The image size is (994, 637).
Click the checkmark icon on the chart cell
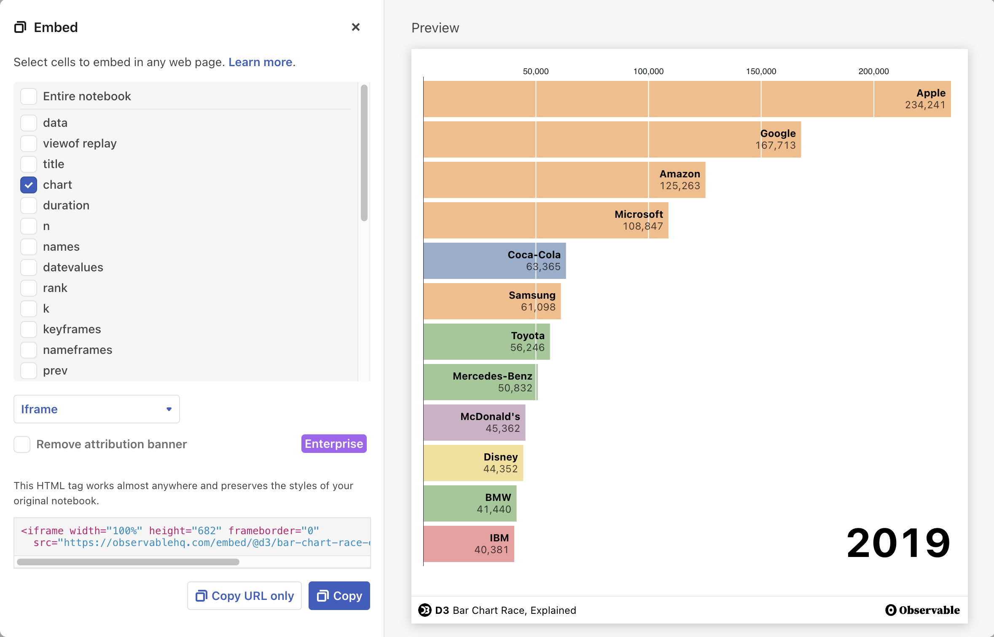pos(28,185)
